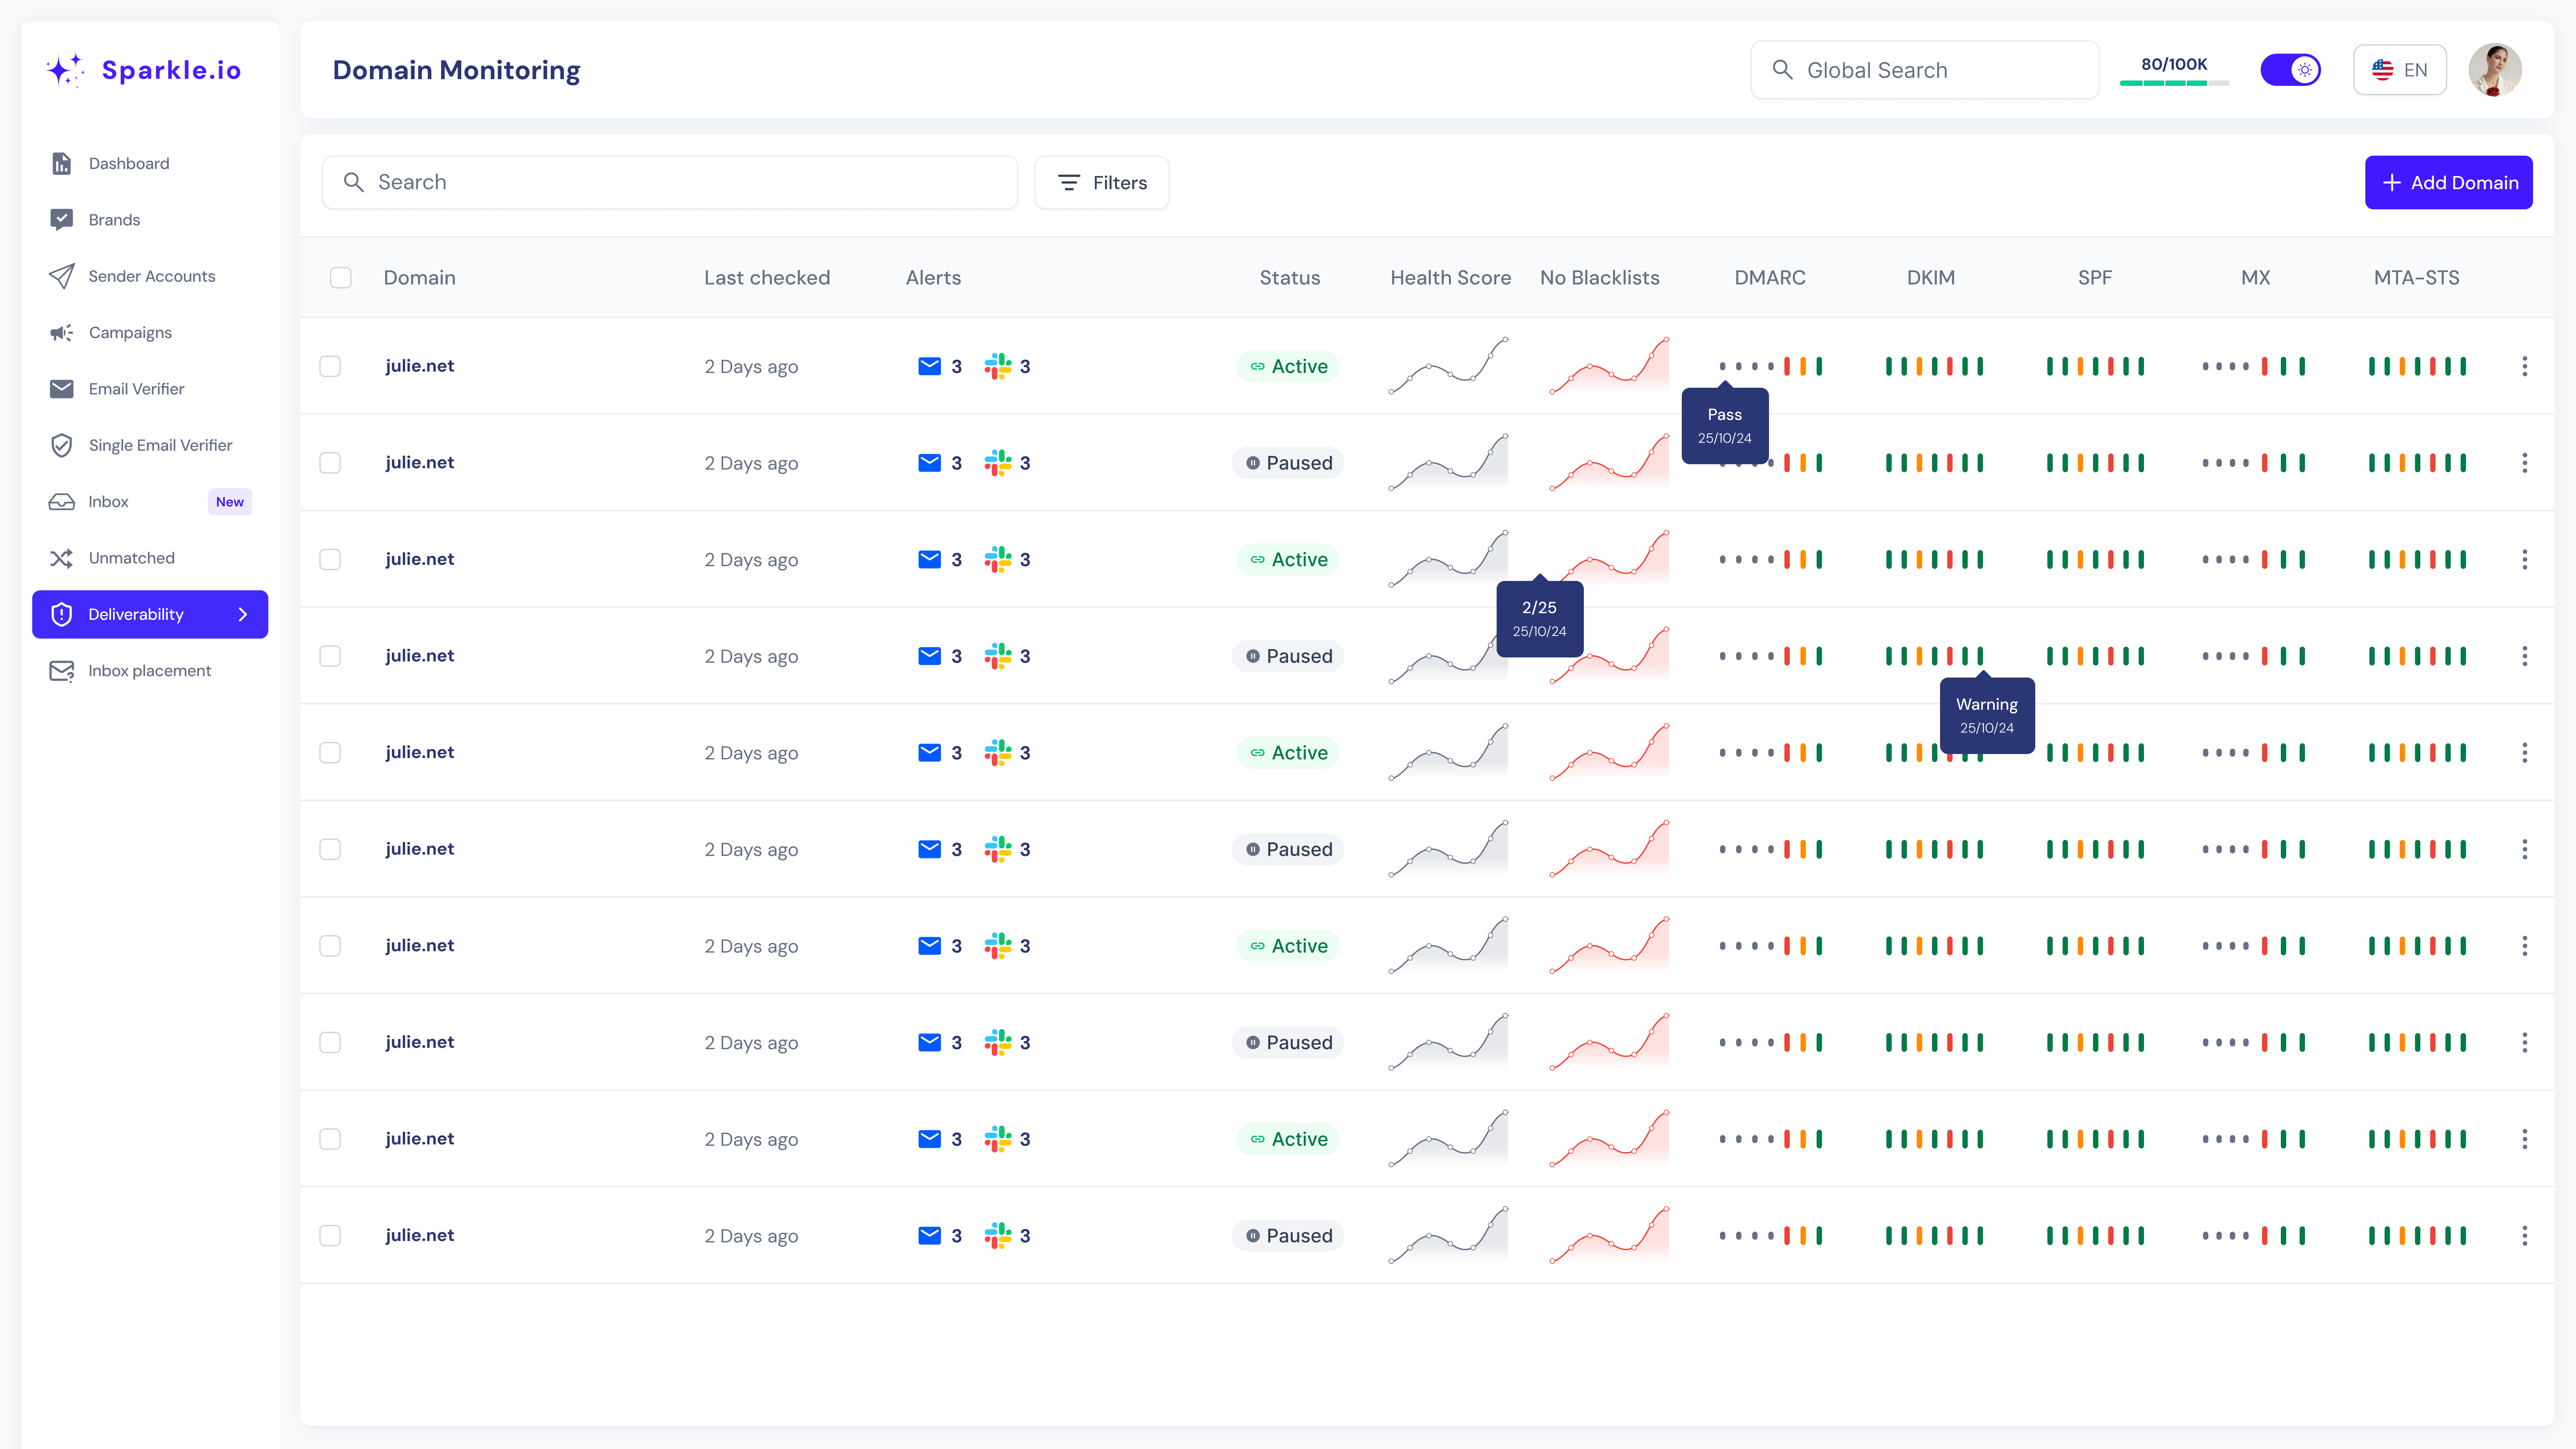
Task: Go to the Email Verifier page
Action: pos(136,389)
